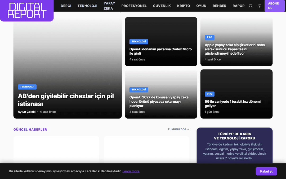Open the Learn more cookie link
This screenshot has width=286, height=179.
[131, 171]
